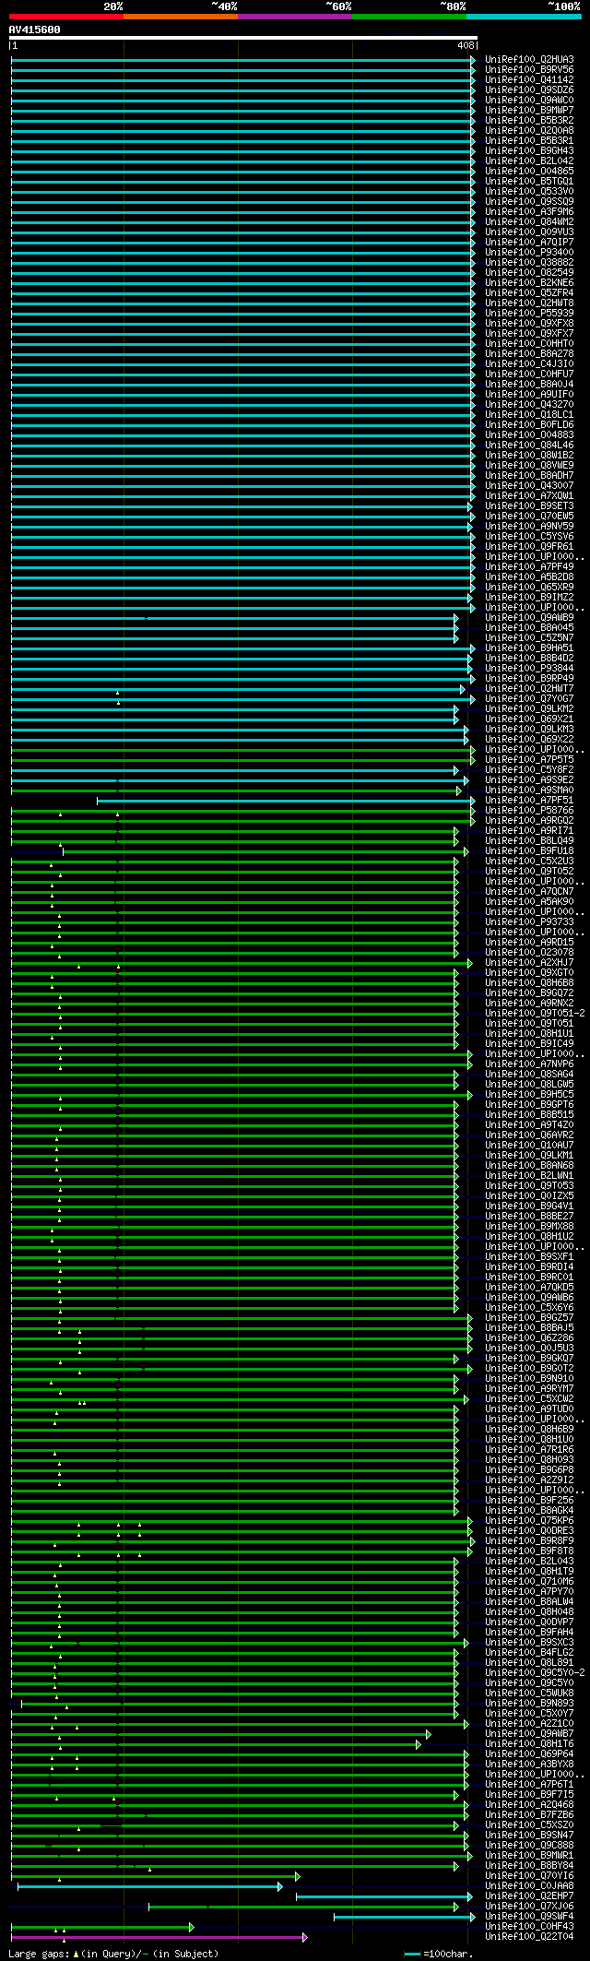Click the UniRef100_B4FLG2 label
Viewport: 590px width, 1961px height.
(x=529, y=1653)
